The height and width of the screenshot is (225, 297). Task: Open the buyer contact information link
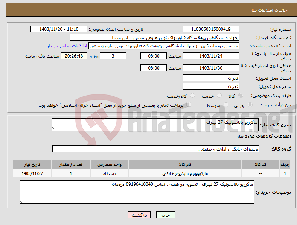click(67, 46)
